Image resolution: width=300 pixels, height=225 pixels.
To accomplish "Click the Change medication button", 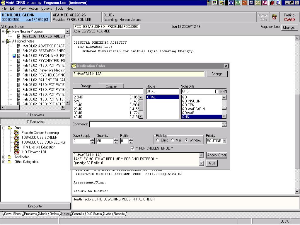I will [x=217, y=74].
